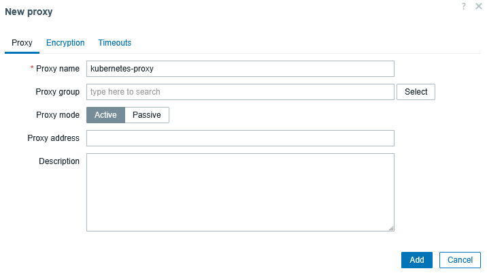Screen dimensions: 487x273
Task: Open the help question mark icon
Action: pyautogui.click(x=463, y=6)
